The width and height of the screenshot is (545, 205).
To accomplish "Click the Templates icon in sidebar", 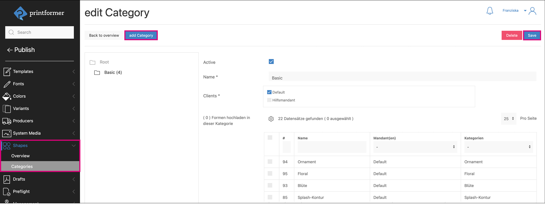I will point(7,72).
